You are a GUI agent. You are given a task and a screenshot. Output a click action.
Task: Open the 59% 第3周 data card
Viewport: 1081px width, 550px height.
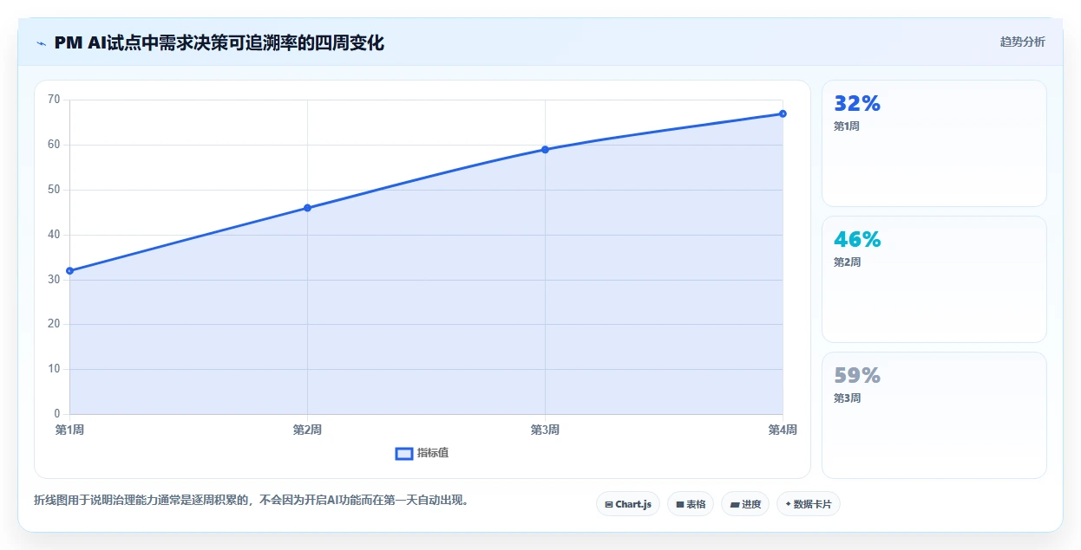(x=934, y=415)
